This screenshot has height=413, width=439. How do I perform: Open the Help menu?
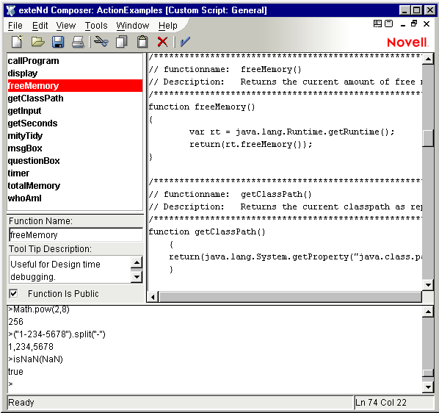pyautogui.click(x=168, y=26)
